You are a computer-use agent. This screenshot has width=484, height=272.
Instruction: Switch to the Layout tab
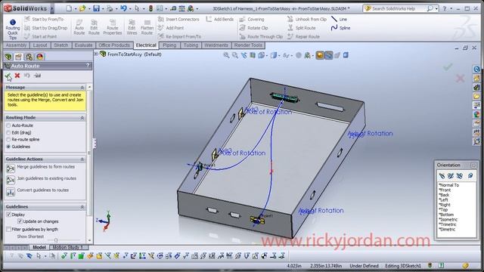(40, 45)
